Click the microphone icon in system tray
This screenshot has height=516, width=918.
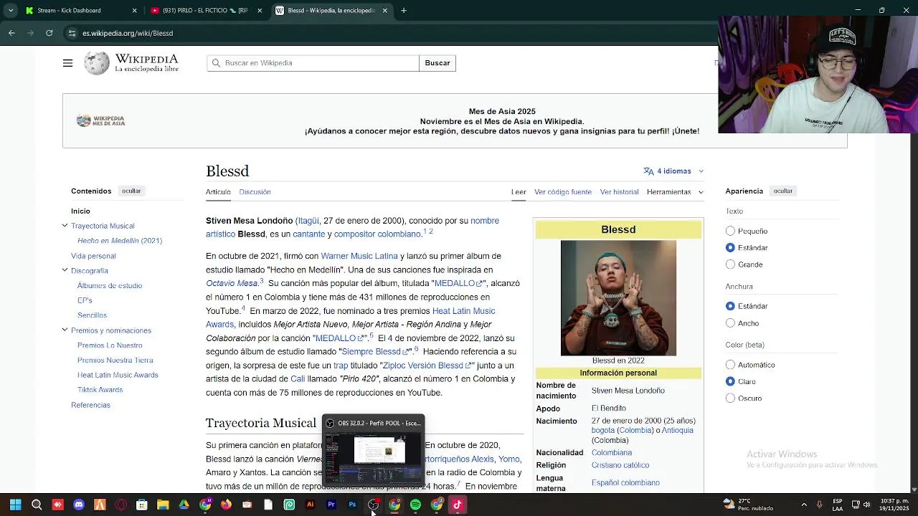click(820, 505)
